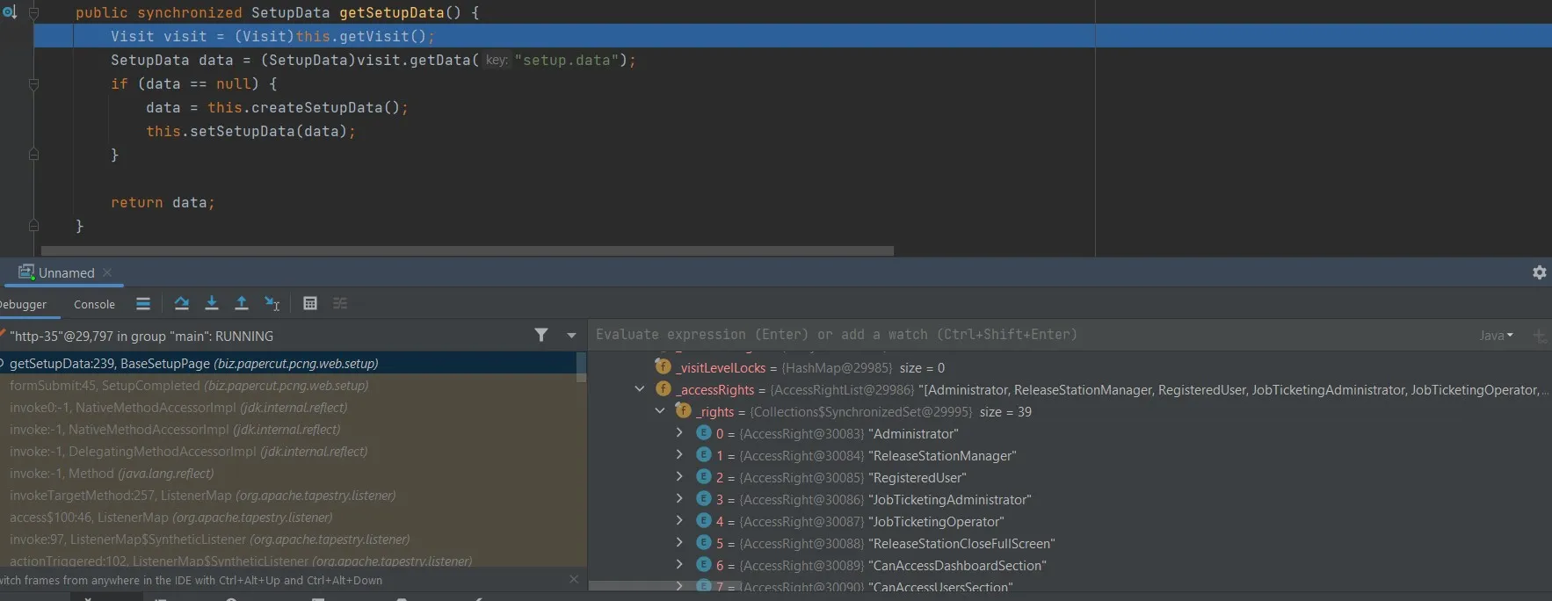The height and width of the screenshot is (601, 1552).
Task: Collapse the _accessRights node
Action: click(x=640, y=389)
